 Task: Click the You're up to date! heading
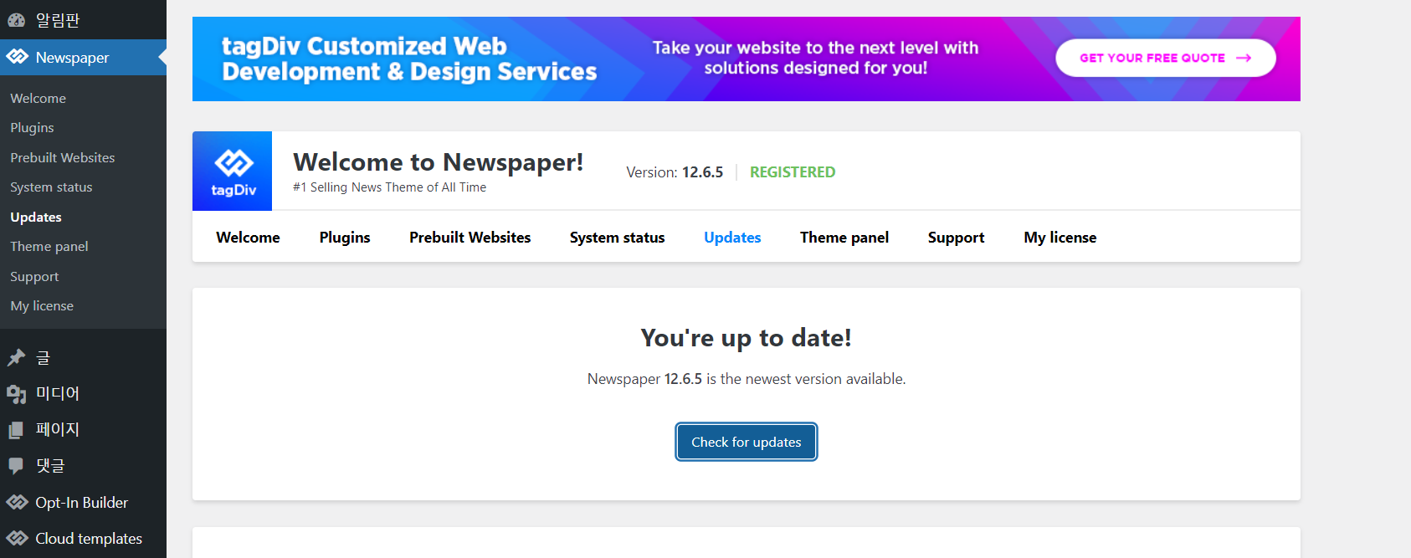[747, 338]
